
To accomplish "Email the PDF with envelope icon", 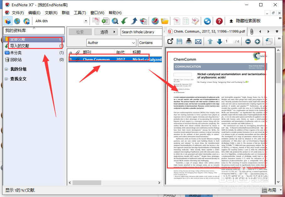I will click(x=198, y=41).
